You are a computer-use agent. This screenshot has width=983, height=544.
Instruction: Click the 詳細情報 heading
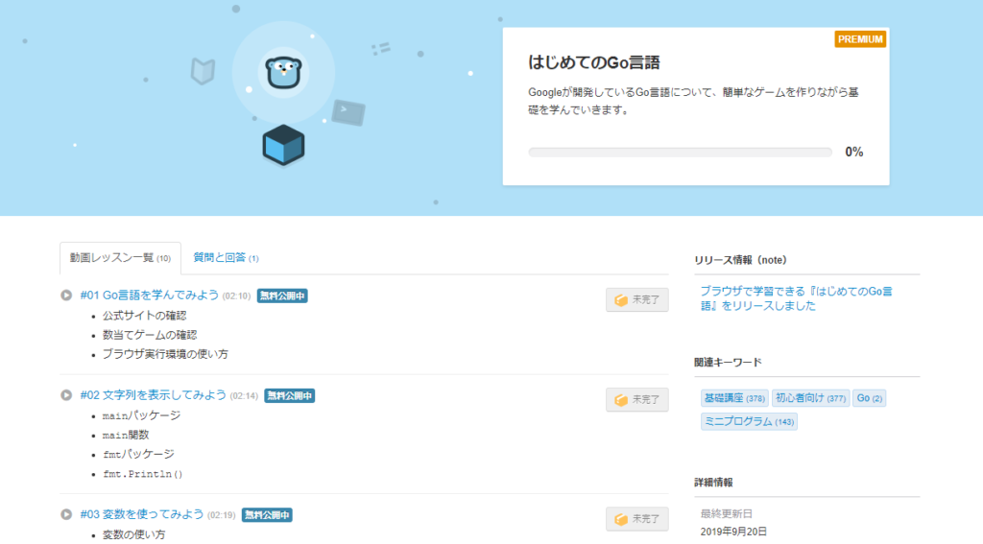pyautogui.click(x=713, y=483)
